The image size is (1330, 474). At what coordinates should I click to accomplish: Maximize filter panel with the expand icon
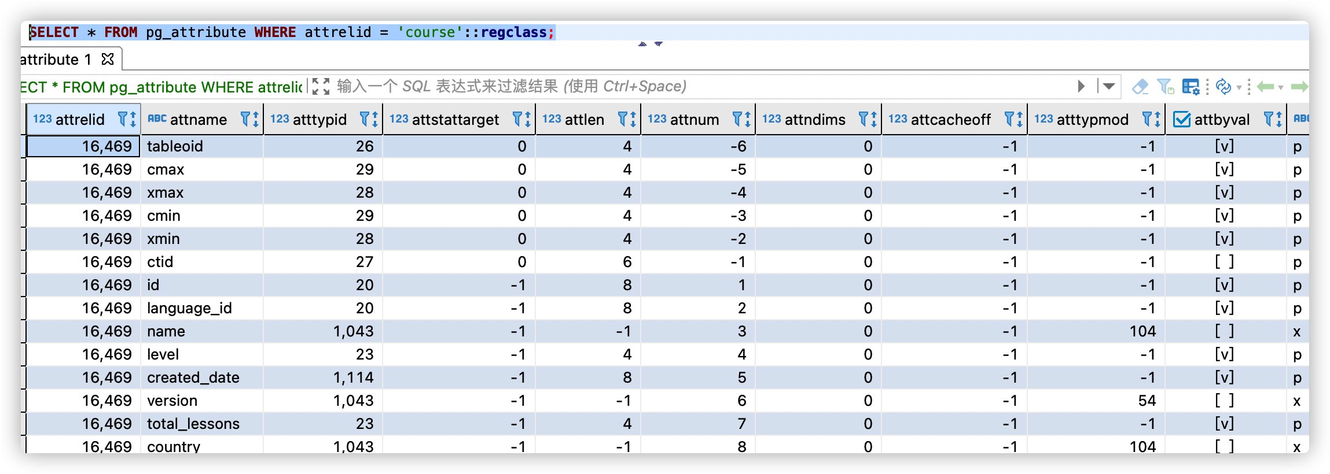click(321, 87)
